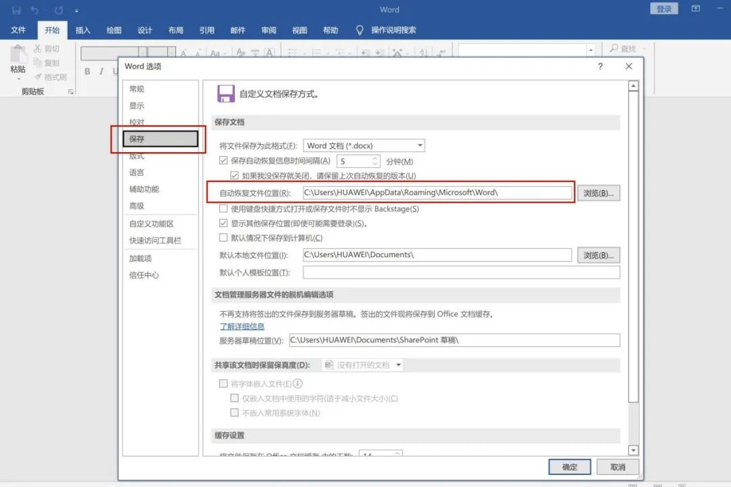Click the dialog scrollbar up arrow
This screenshot has height=487, width=731.
point(633,86)
